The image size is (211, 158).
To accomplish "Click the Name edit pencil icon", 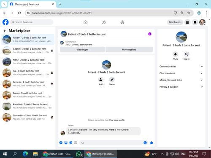I will point(112,80).
